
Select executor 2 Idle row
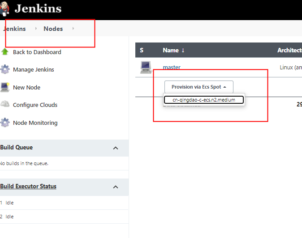[64, 217]
